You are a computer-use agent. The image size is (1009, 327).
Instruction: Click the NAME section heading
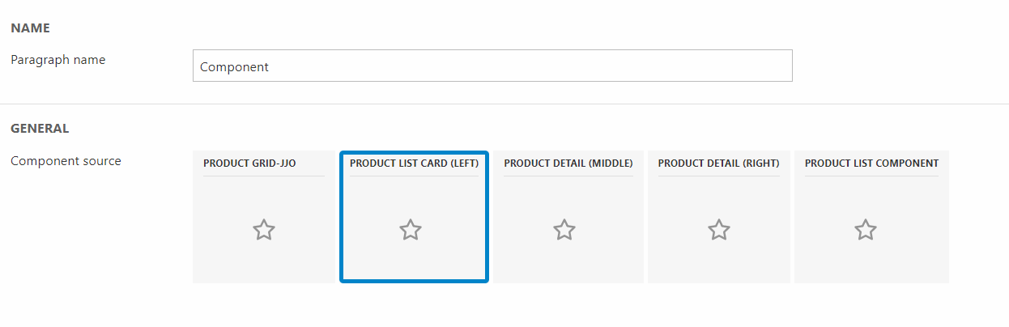(30, 28)
